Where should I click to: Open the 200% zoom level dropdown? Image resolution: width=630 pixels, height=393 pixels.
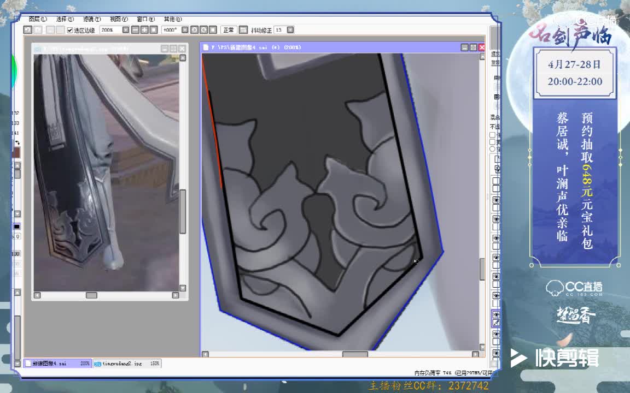(x=125, y=30)
